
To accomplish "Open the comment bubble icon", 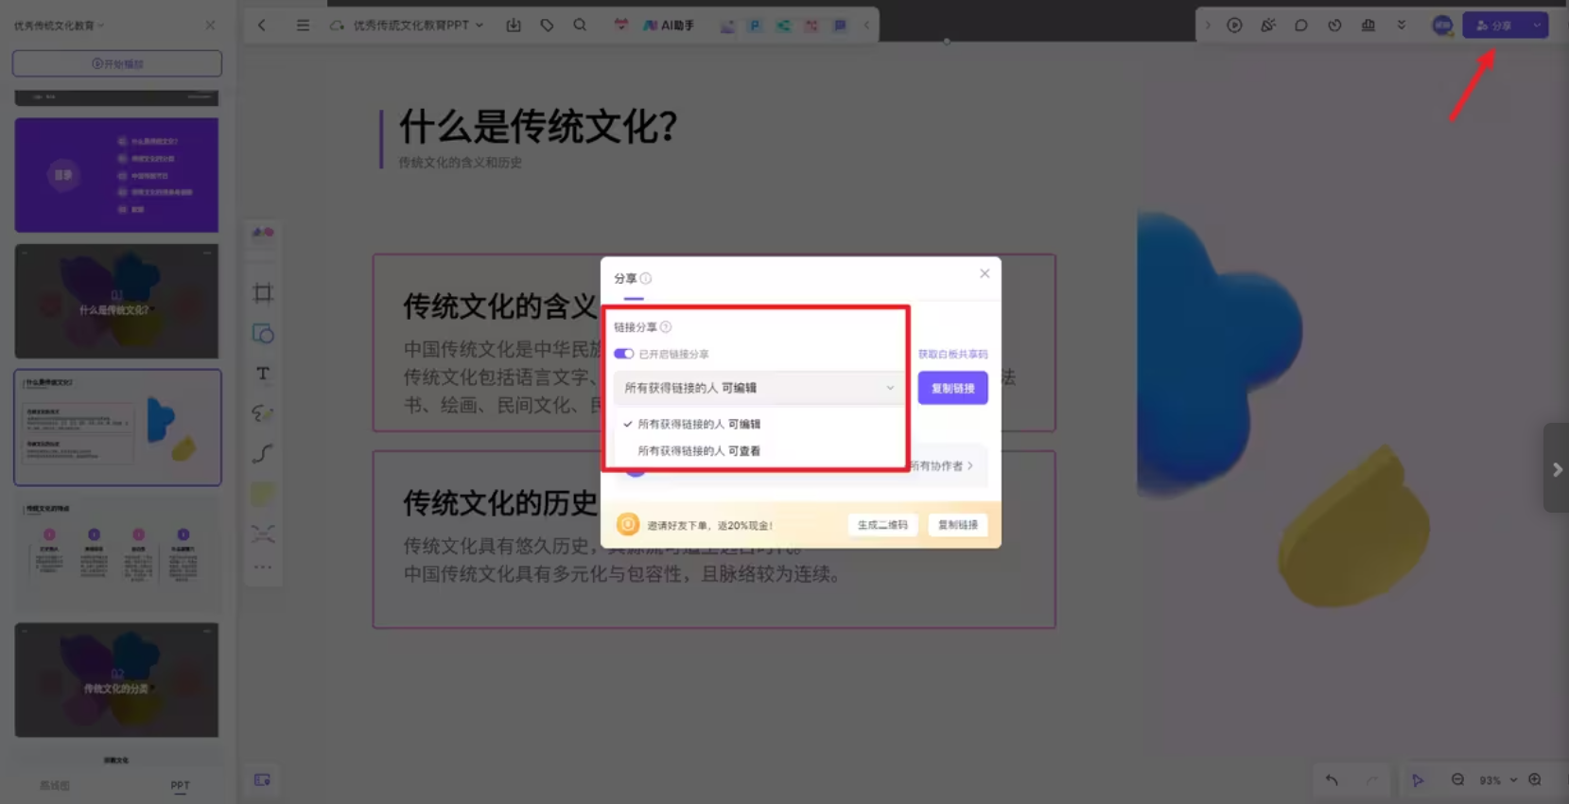I will [x=1301, y=26].
